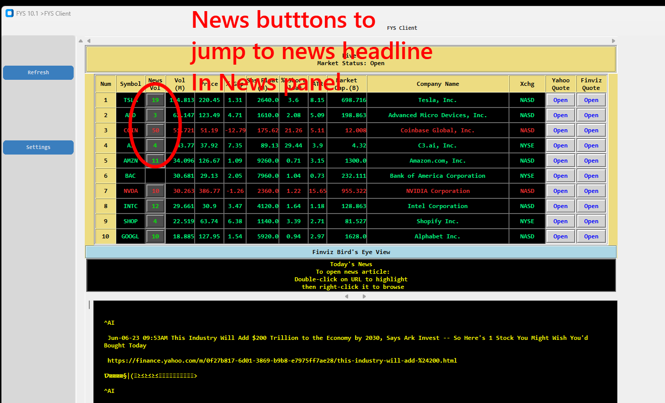665x403 pixels.
Task: Select the BAC symbol cell
Action: [131, 176]
